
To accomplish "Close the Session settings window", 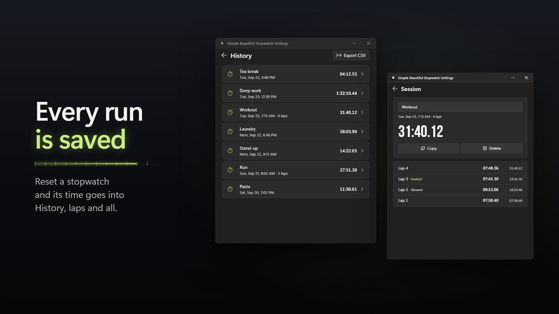I will 526,78.
